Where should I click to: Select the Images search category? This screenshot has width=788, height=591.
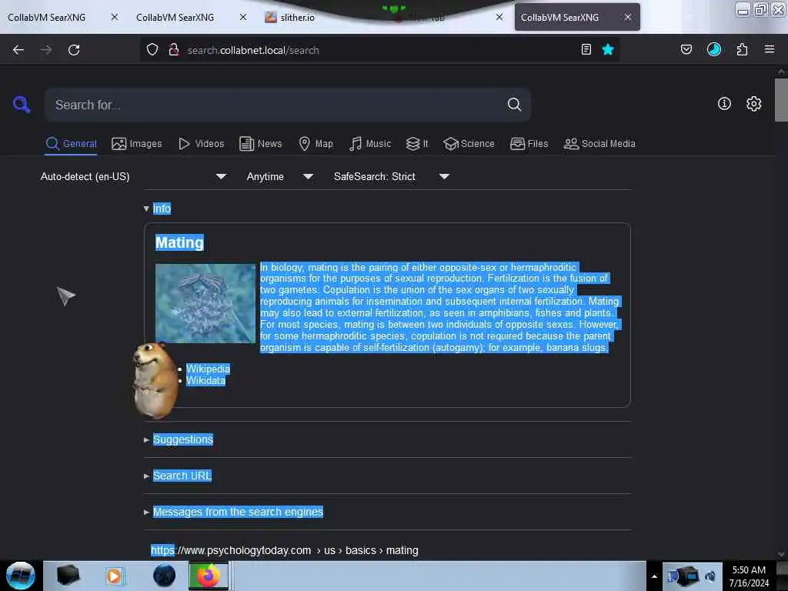click(137, 144)
